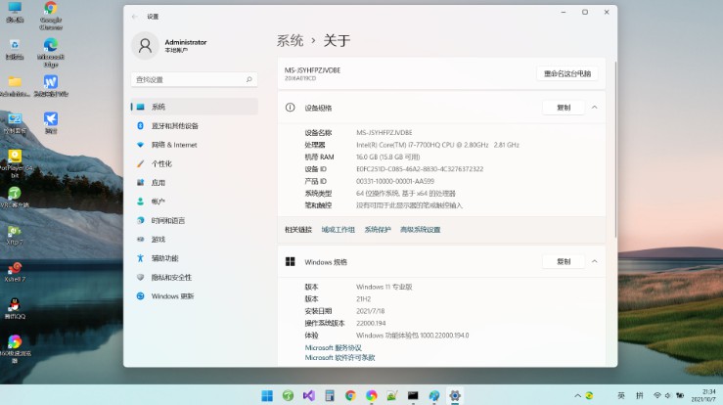Open the Administrator folder on the desktop
Screen dimensions: 723x405
pos(15,86)
